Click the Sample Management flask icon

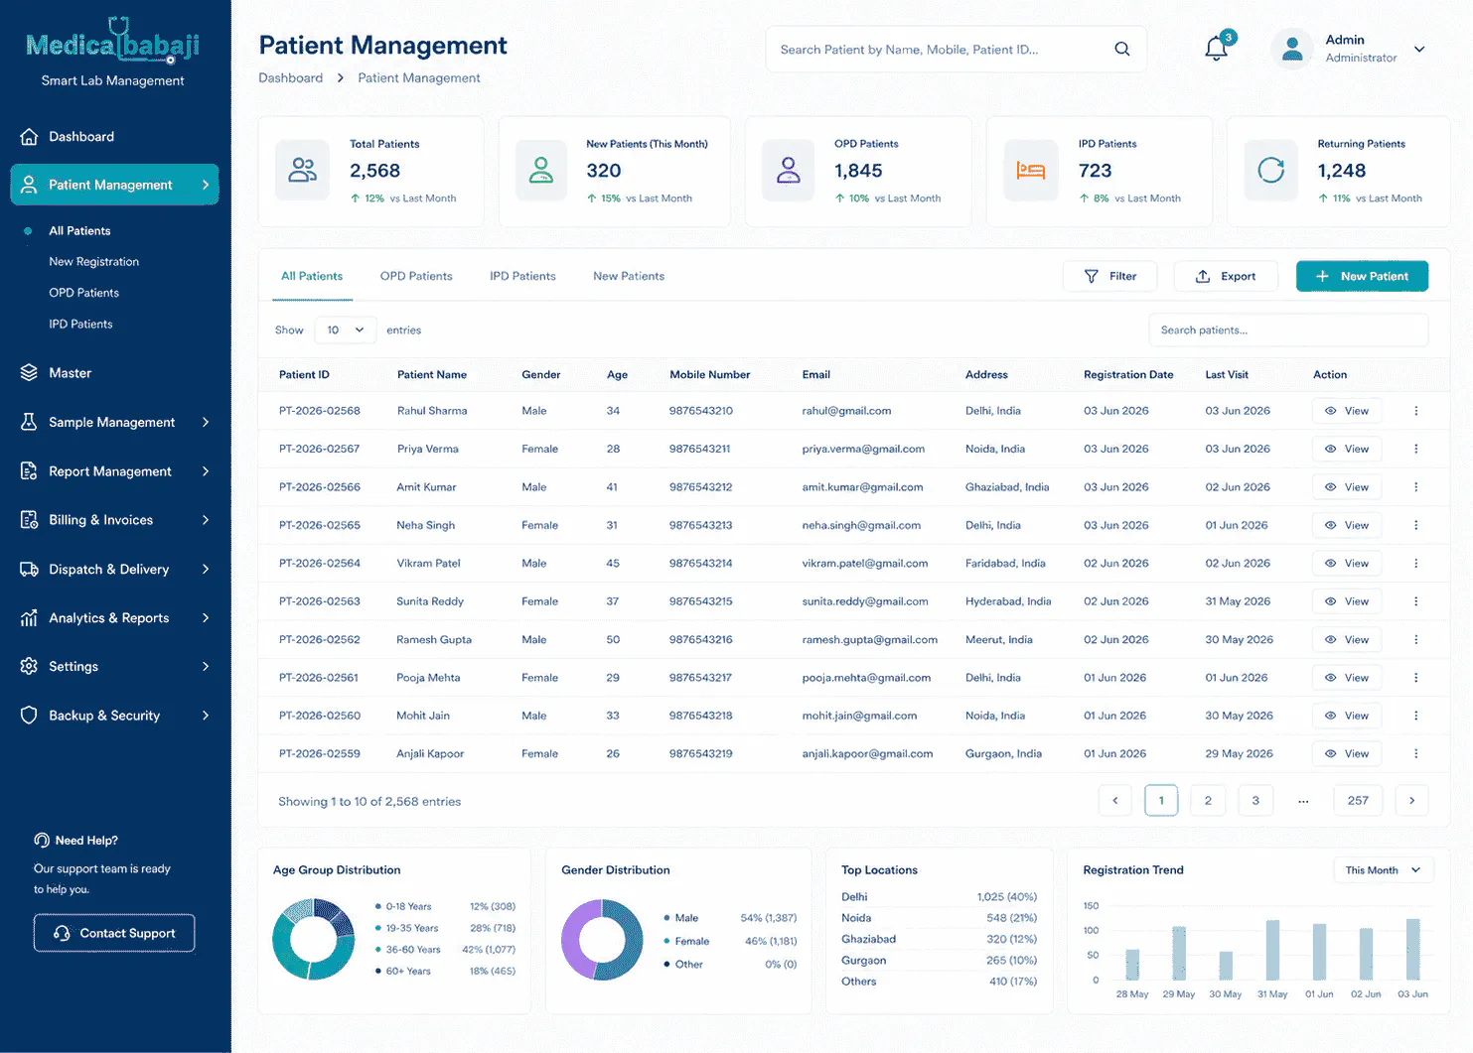pos(29,422)
